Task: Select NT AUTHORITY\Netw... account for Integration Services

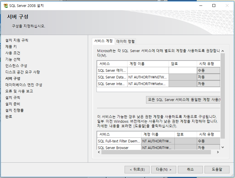Action: tap(148, 84)
